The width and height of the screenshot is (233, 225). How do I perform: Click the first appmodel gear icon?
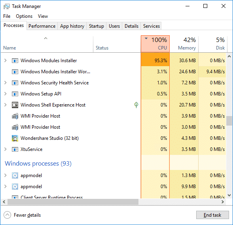coord(15,175)
